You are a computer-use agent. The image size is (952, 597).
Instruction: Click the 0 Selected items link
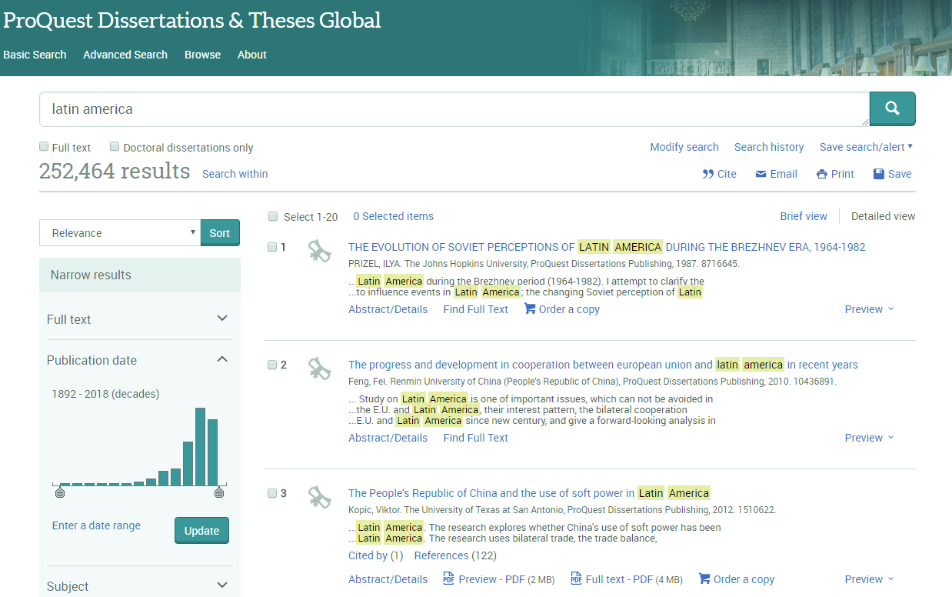pos(393,216)
